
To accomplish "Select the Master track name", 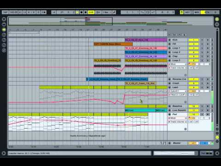I will [177, 143].
